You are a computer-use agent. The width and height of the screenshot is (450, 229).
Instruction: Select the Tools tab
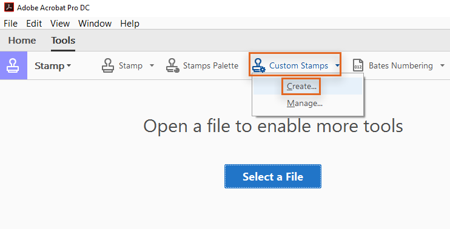(63, 41)
